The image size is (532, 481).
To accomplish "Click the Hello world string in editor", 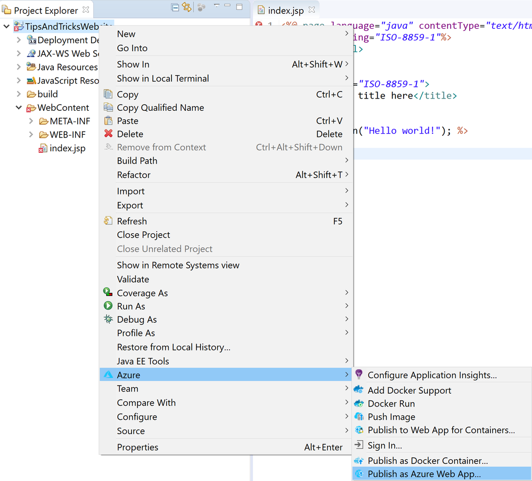I will click(402, 131).
